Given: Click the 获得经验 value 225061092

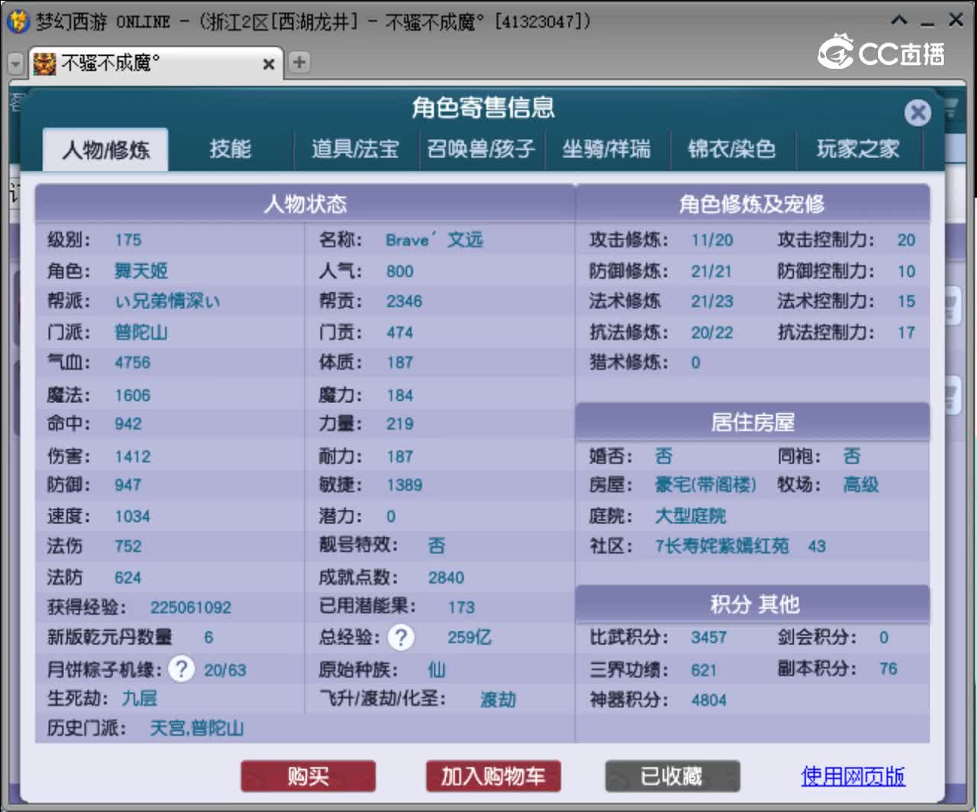Looking at the screenshot, I should [x=191, y=607].
